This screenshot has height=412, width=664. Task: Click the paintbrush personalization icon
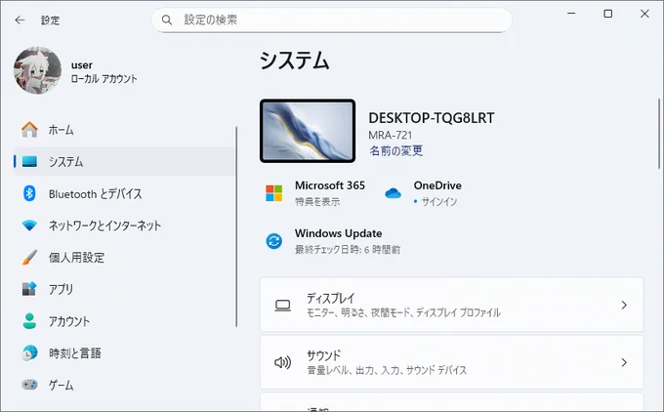pyautogui.click(x=29, y=257)
